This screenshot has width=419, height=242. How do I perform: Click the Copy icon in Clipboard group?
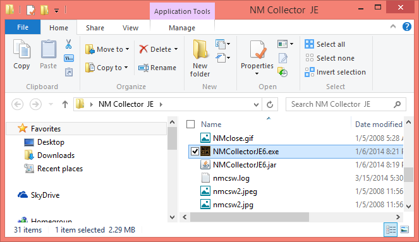tap(22, 49)
